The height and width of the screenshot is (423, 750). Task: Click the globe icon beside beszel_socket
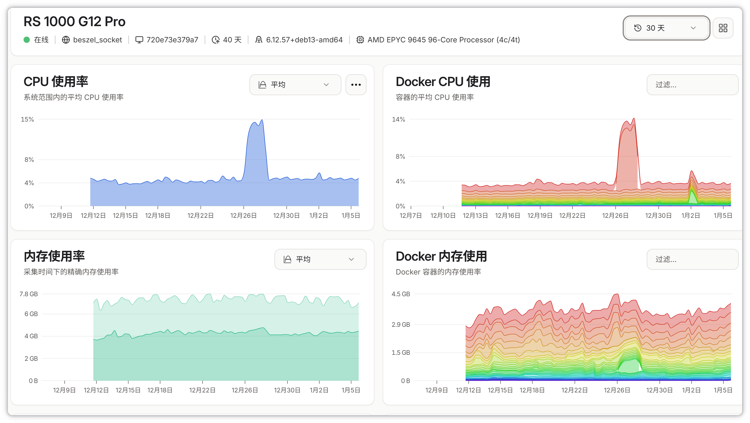coord(66,40)
